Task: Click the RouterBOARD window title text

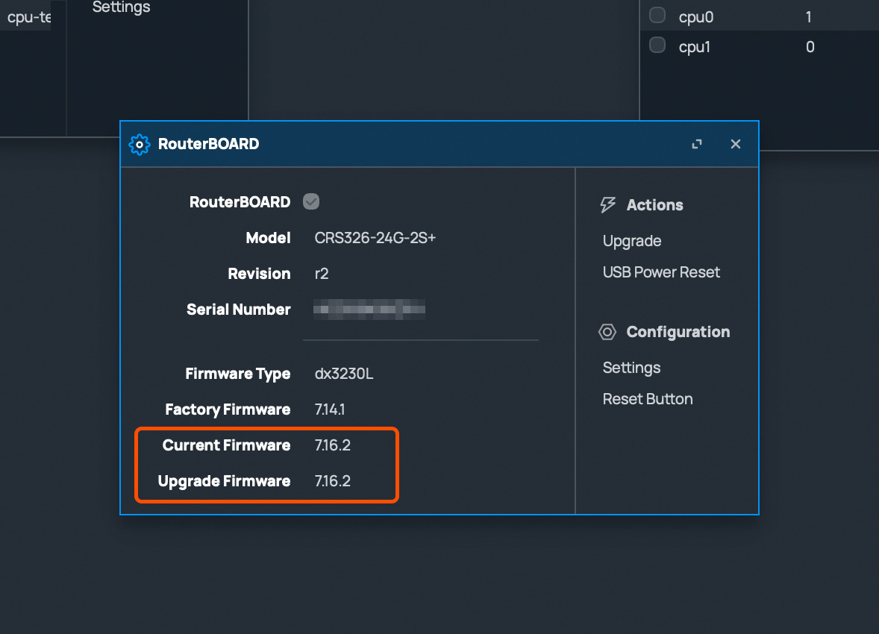Action: [x=208, y=144]
